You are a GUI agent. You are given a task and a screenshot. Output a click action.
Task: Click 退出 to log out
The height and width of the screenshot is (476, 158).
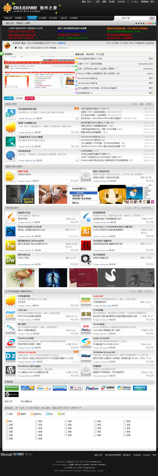[152, 2]
